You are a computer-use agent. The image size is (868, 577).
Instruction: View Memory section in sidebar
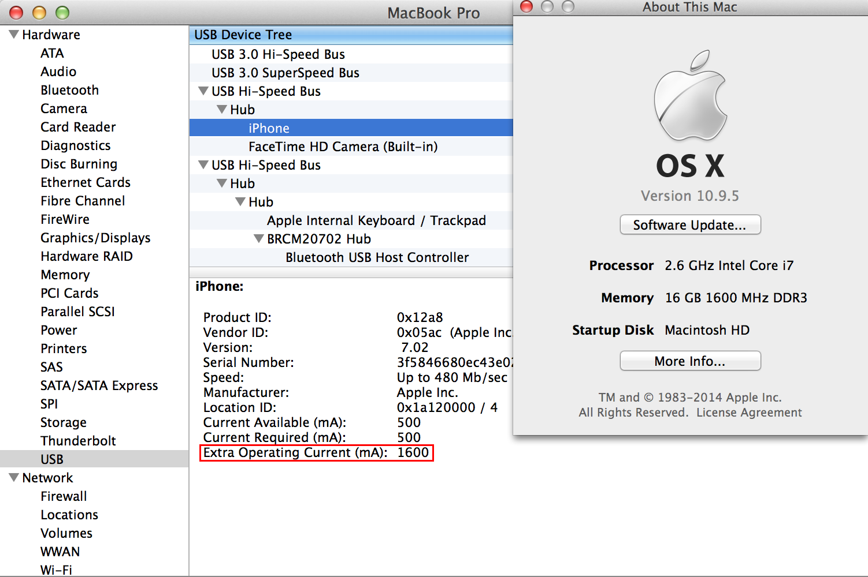[x=65, y=275]
